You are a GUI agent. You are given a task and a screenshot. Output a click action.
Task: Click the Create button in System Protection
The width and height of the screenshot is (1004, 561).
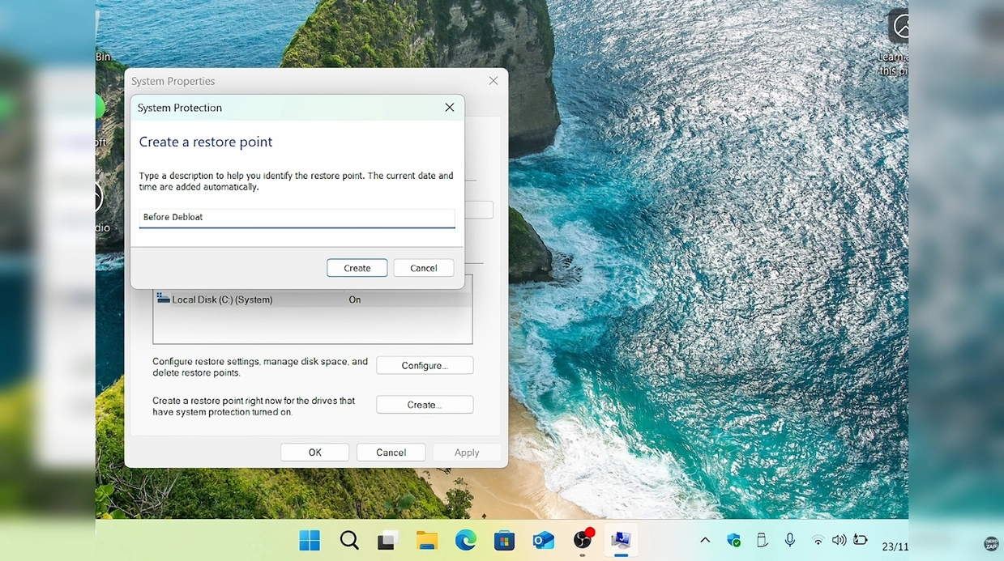coord(357,268)
